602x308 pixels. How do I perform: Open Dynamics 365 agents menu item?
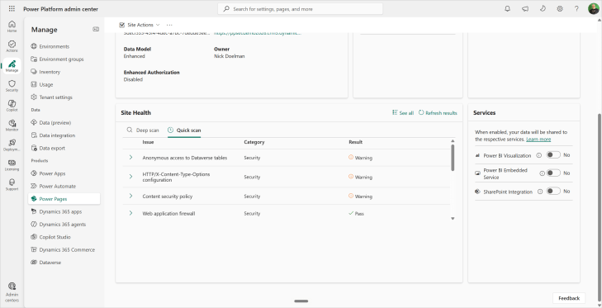tap(64, 225)
